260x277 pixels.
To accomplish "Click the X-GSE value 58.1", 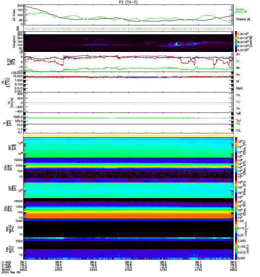I will 198,262.
